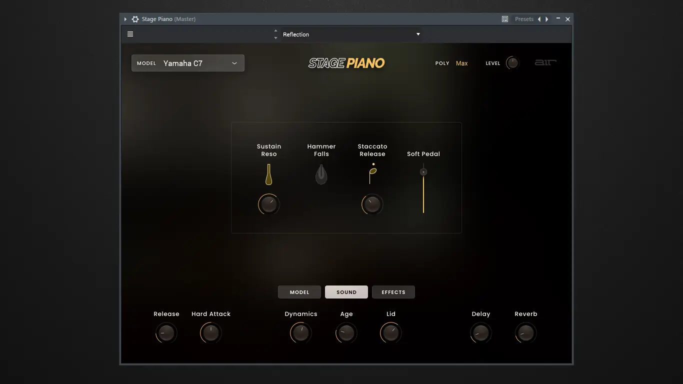Click the Poly value Max
The width and height of the screenshot is (683, 384).
tap(462, 63)
